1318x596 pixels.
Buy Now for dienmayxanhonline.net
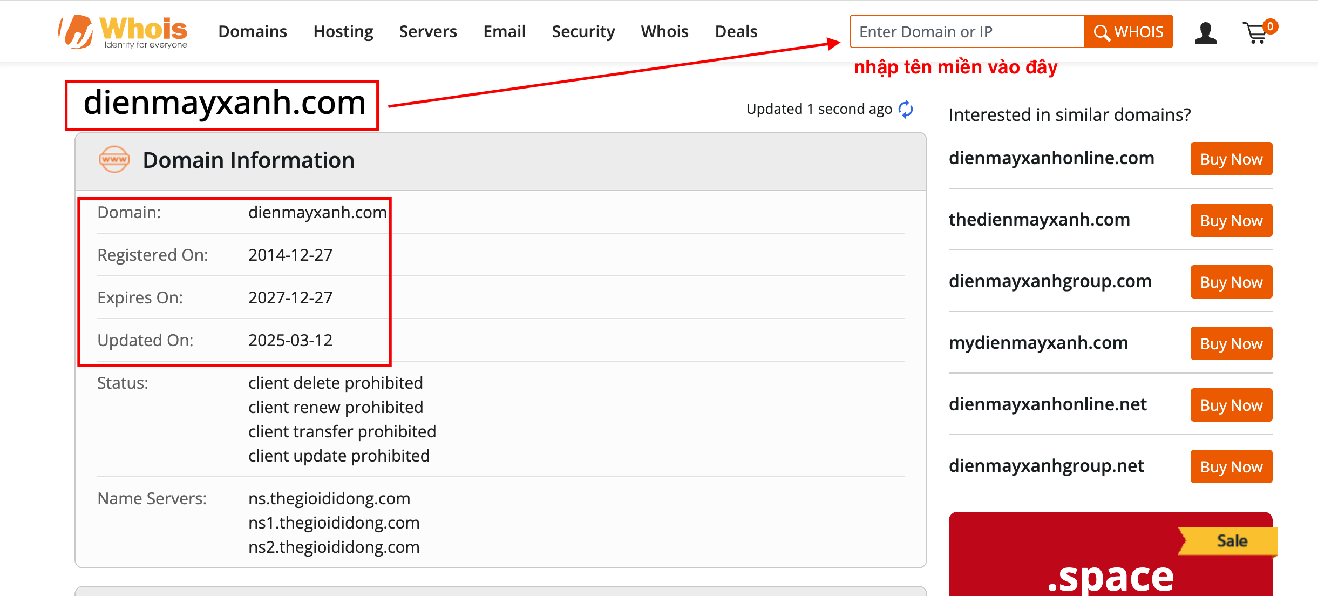pos(1231,405)
